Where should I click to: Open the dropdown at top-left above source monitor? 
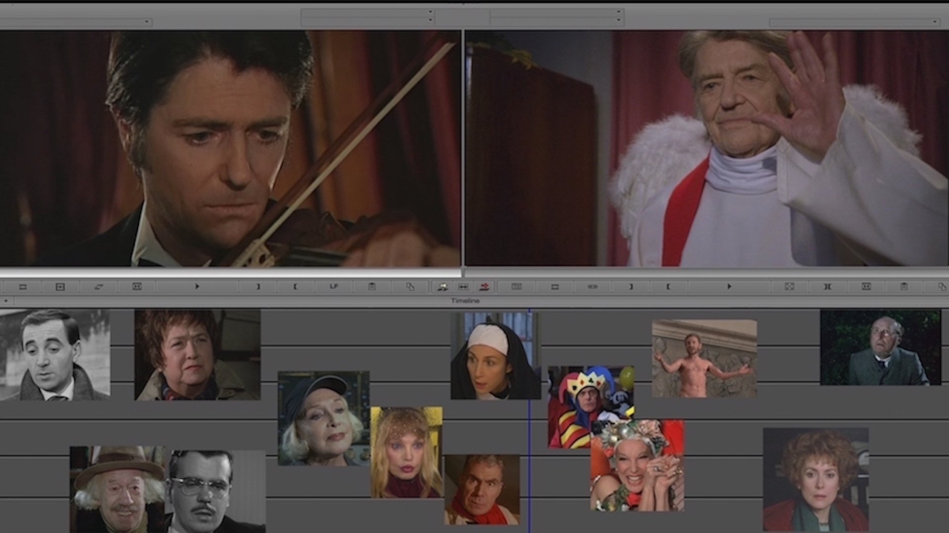(146, 22)
